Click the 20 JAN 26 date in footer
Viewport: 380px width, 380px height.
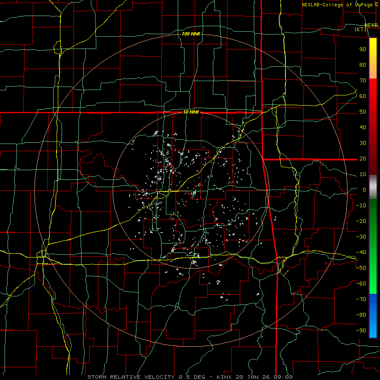[x=253, y=377]
